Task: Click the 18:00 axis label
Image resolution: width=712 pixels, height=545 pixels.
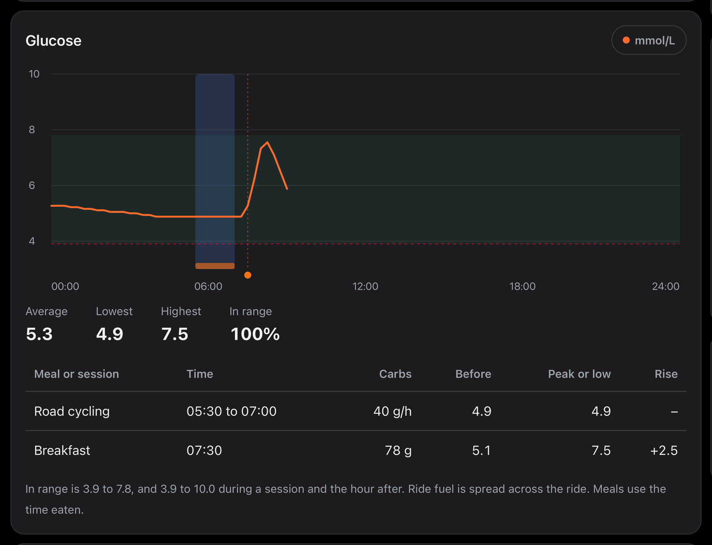Action: [x=522, y=286]
